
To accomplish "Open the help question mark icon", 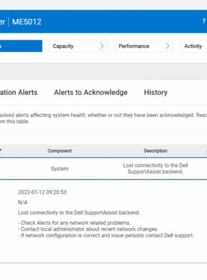I will coord(204,21).
